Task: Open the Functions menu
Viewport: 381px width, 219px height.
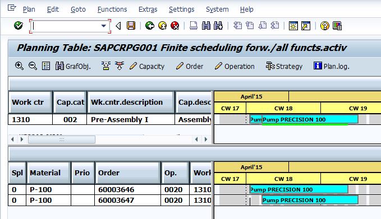Action: [112, 10]
